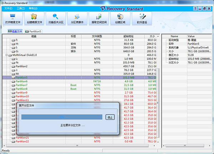
Task: Switch to the disk files tab (磁盘文件)
Action: 15,31
